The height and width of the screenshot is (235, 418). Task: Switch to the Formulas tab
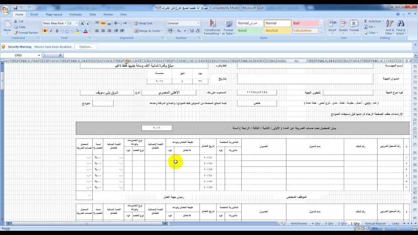[75, 14]
